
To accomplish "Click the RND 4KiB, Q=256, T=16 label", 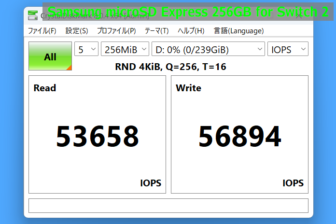I will coord(170,67).
